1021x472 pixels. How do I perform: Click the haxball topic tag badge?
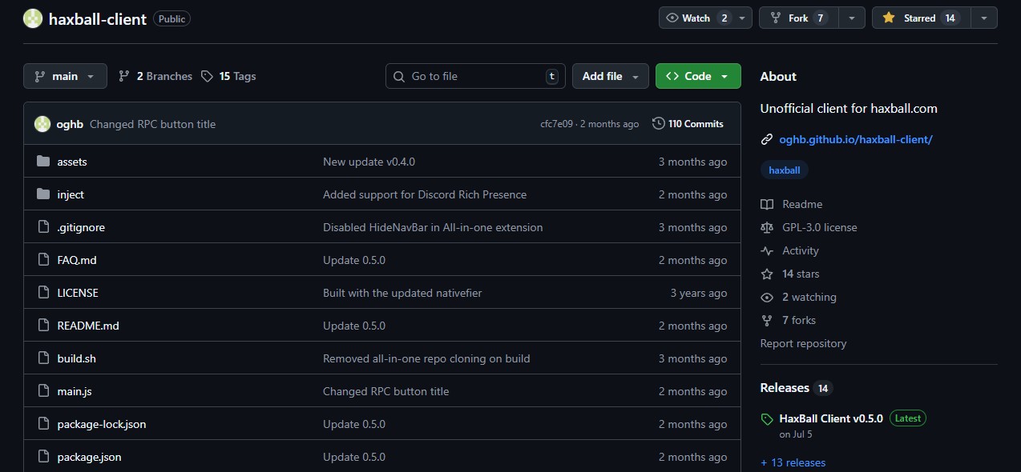pyautogui.click(x=784, y=170)
